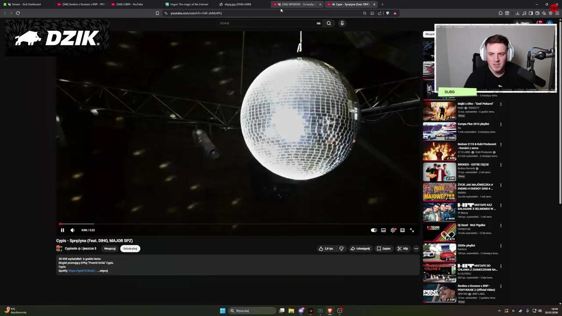Click the Wesprzyj button

point(110,248)
